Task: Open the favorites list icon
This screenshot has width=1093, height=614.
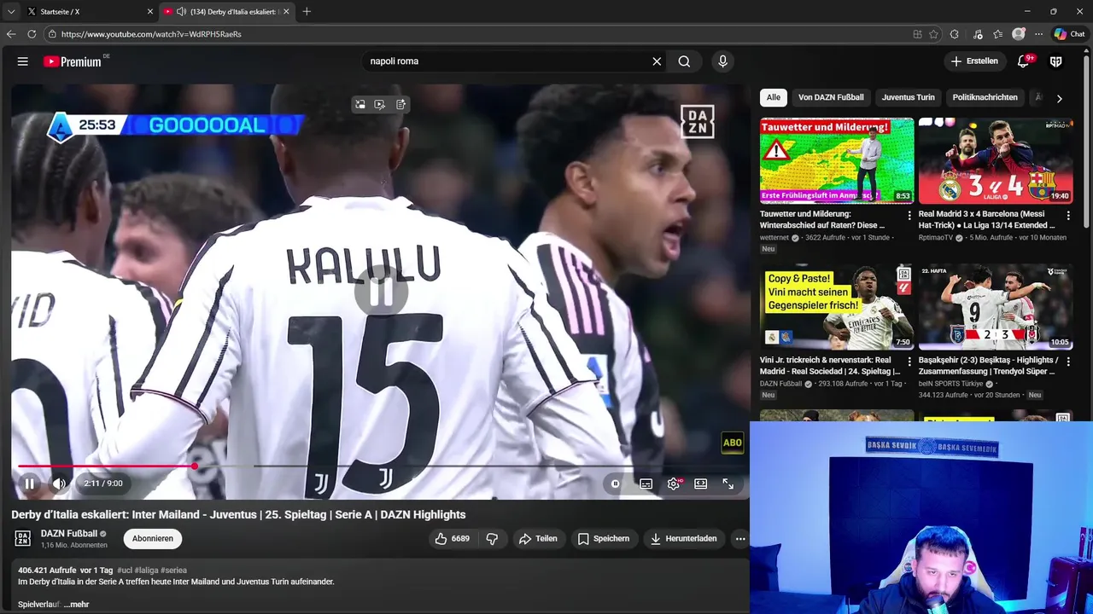Action: 997,34
